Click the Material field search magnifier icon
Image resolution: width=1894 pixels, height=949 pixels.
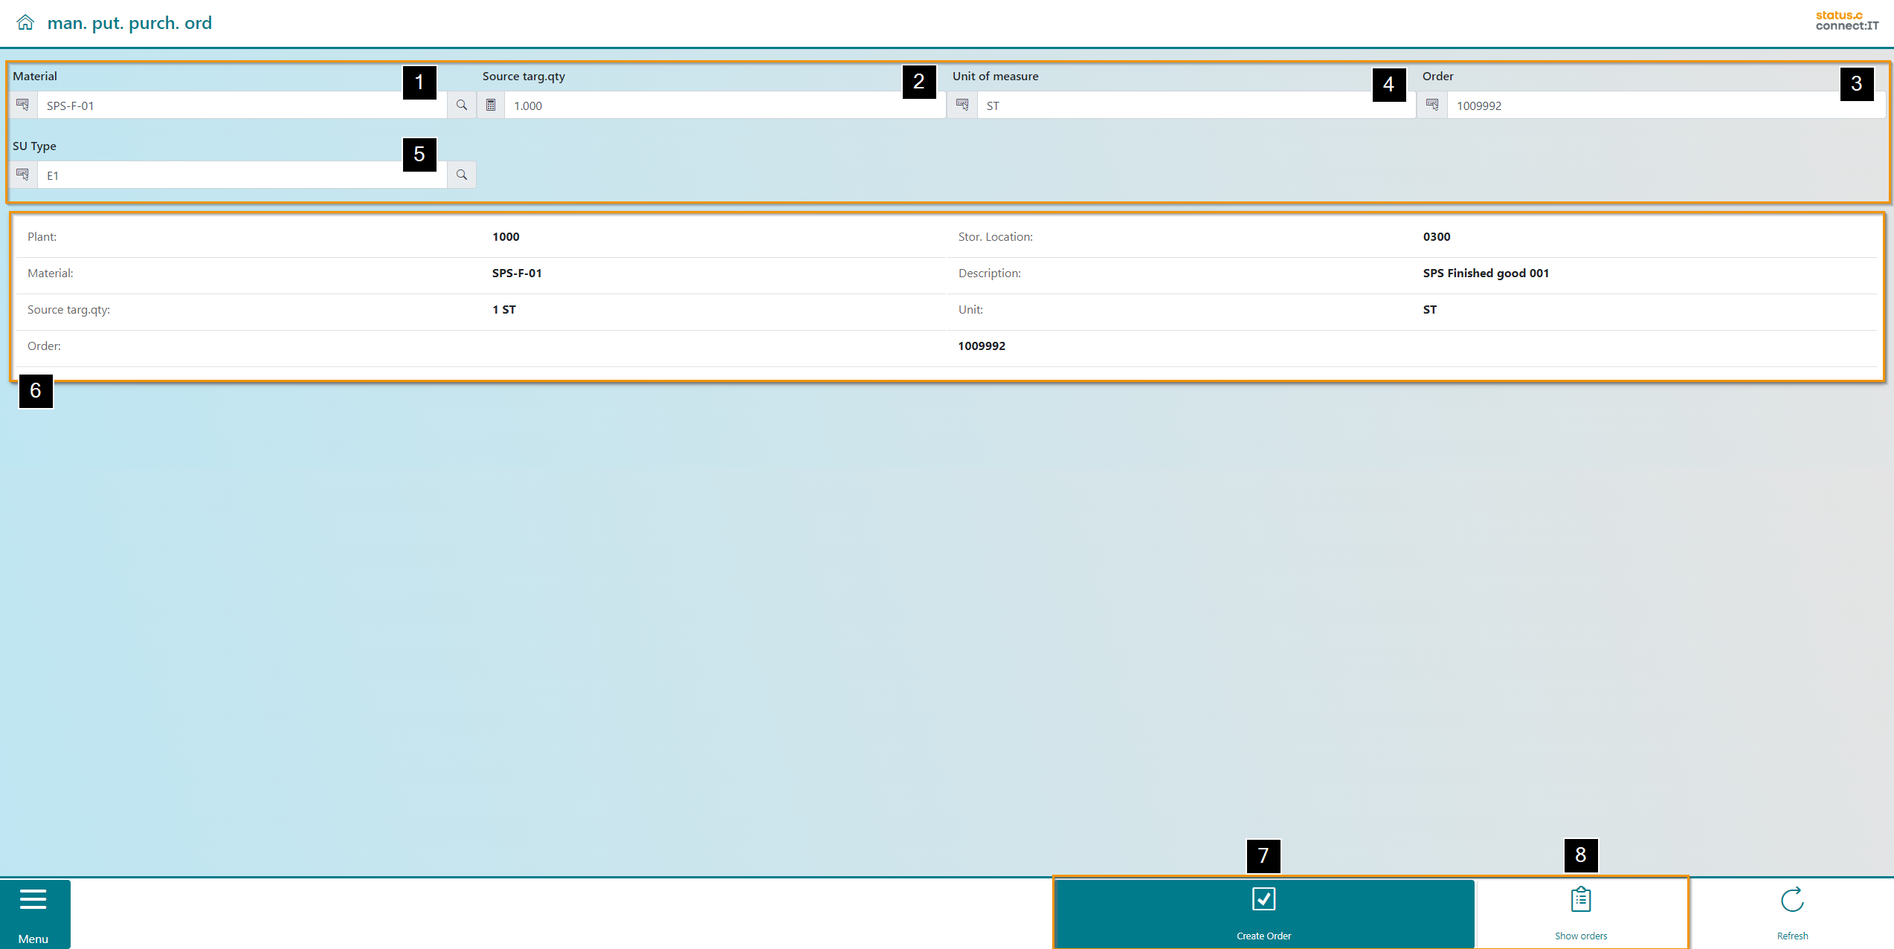(x=462, y=105)
